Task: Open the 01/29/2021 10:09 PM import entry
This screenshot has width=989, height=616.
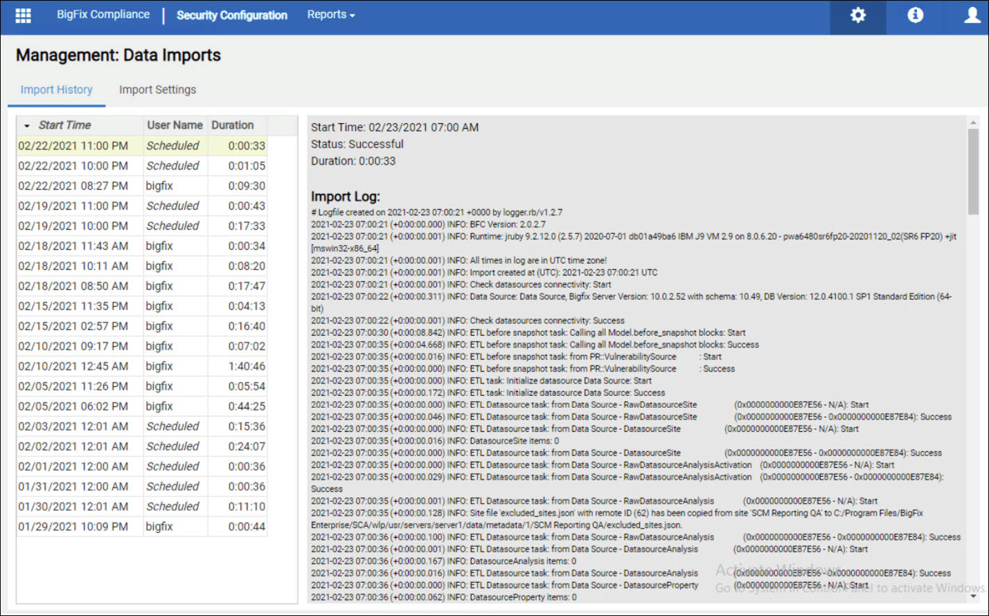Action: pos(73,527)
